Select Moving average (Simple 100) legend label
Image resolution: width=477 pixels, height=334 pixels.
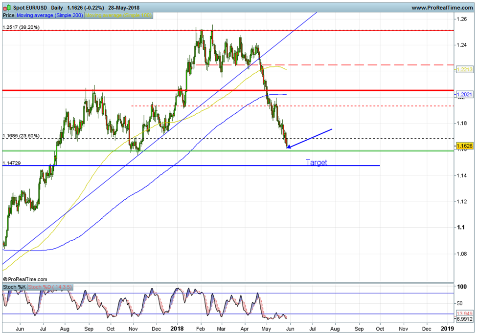click(118, 15)
